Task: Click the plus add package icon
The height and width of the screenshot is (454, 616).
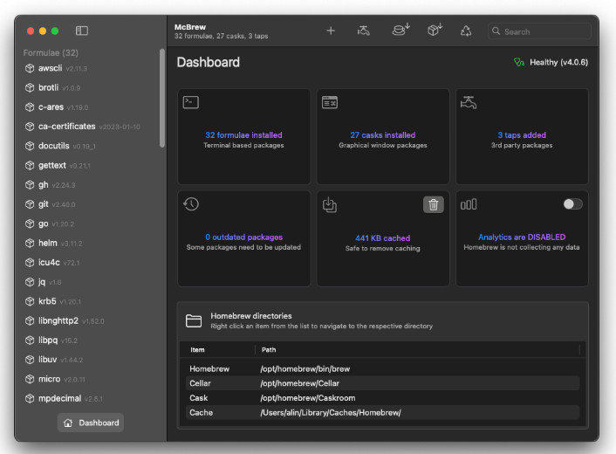Action: pyautogui.click(x=331, y=31)
